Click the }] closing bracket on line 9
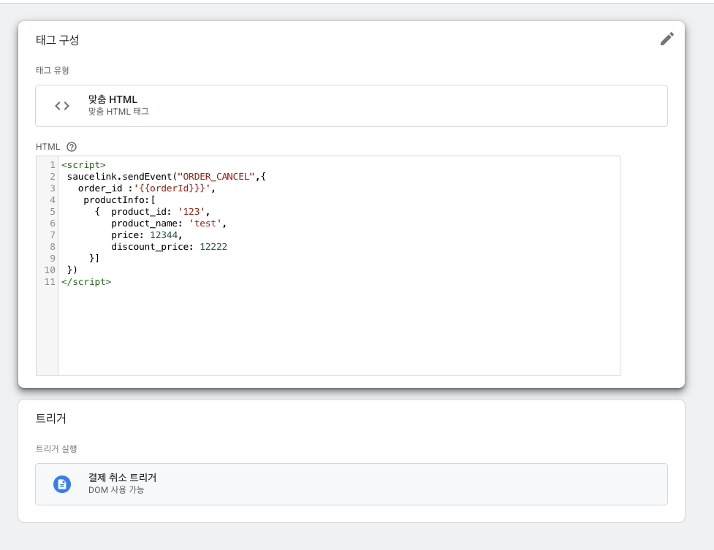The image size is (714, 550). [x=94, y=258]
